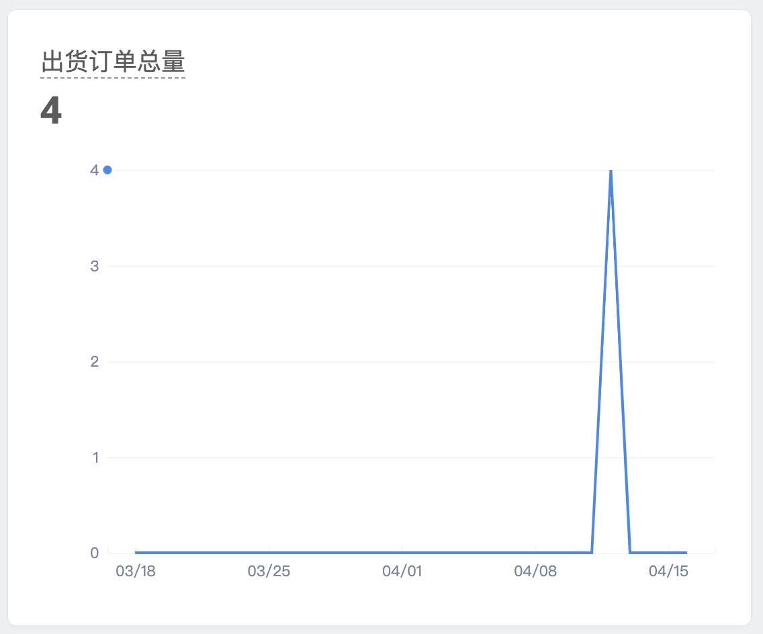
Task: Click the y-axis label 3
Action: click(x=95, y=266)
